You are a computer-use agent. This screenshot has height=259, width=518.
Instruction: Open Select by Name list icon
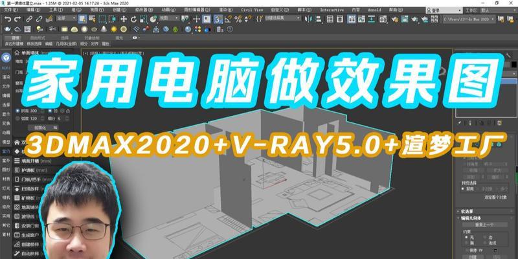click(x=92, y=19)
